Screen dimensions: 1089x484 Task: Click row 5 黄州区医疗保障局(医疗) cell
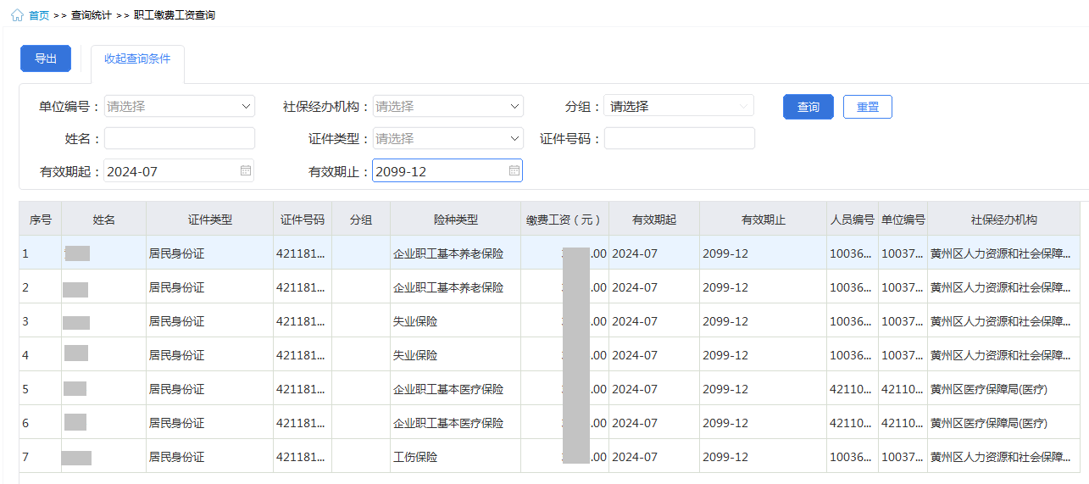click(1004, 389)
